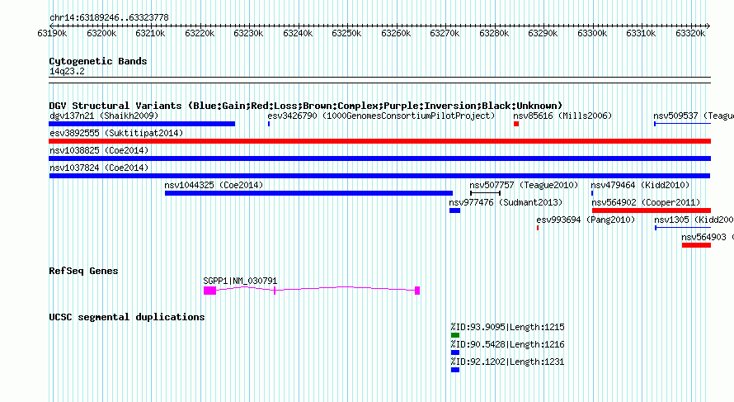Click the dgv137n21 Shaikh2009 blue gain bar

pos(142,124)
